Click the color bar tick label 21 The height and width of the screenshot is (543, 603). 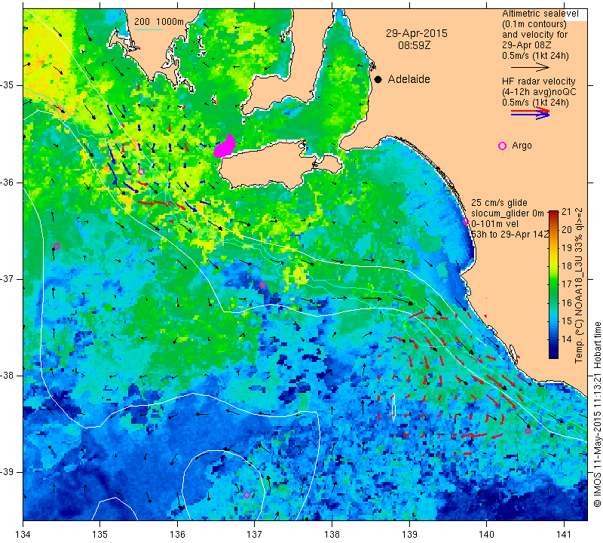[x=567, y=212]
